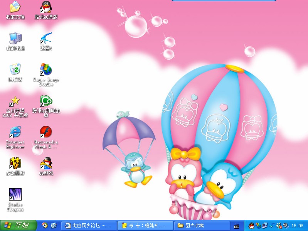Select the Studio Plugins shortcut

pyautogui.click(x=15, y=195)
